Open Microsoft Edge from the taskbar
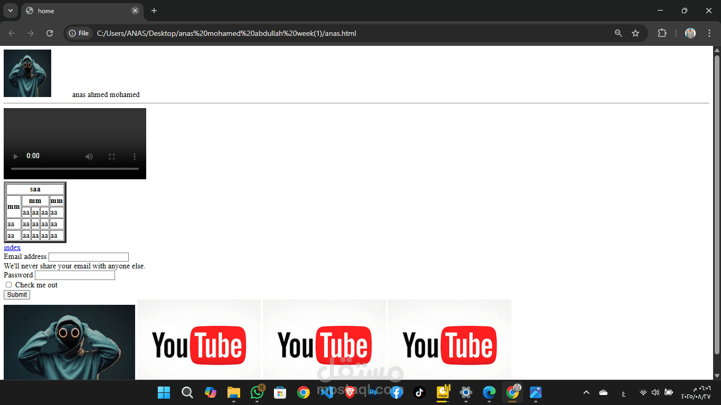This screenshot has width=721, height=405. [x=489, y=392]
